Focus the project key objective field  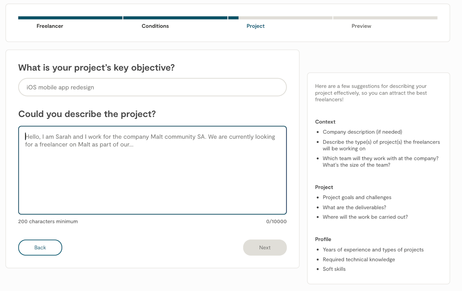152,87
